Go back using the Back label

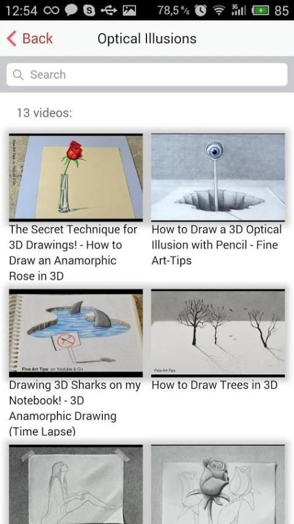tap(37, 39)
